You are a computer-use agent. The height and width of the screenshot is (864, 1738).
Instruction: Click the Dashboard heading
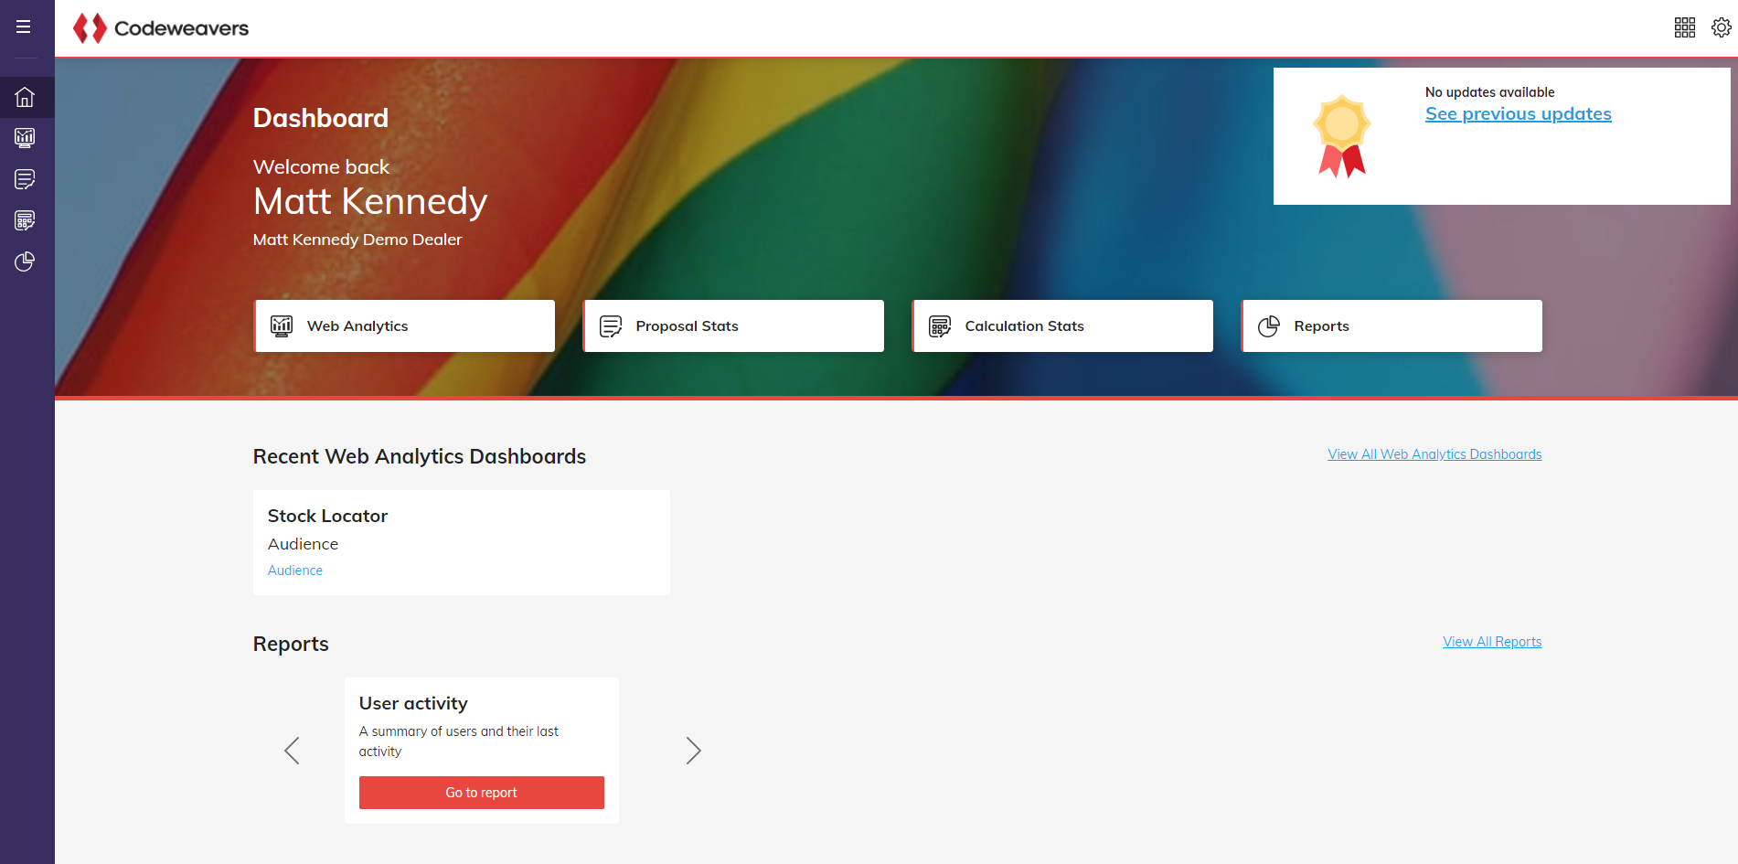tap(321, 118)
